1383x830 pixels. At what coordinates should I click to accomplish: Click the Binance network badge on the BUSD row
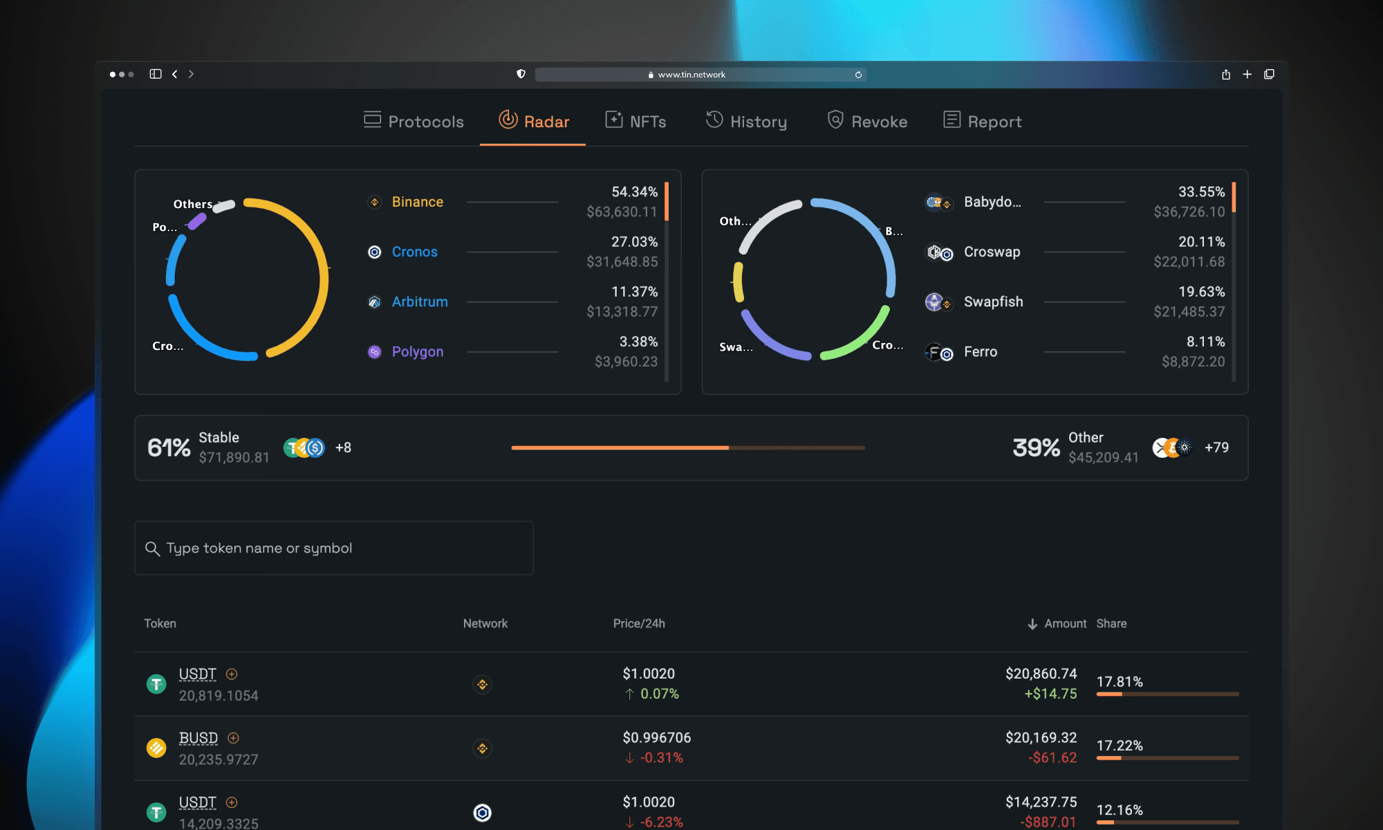tap(482, 748)
